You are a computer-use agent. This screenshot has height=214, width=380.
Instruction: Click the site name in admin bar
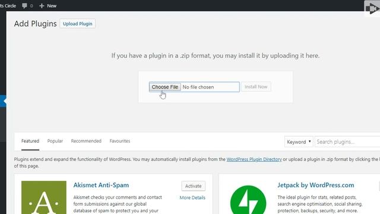8,6
